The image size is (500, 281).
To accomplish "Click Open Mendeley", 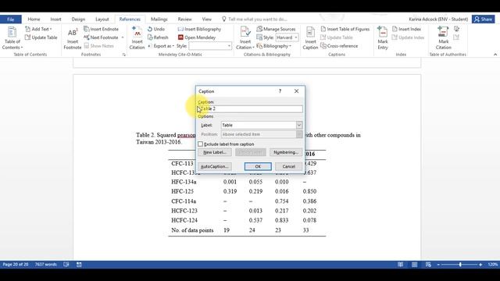I will click(197, 37).
